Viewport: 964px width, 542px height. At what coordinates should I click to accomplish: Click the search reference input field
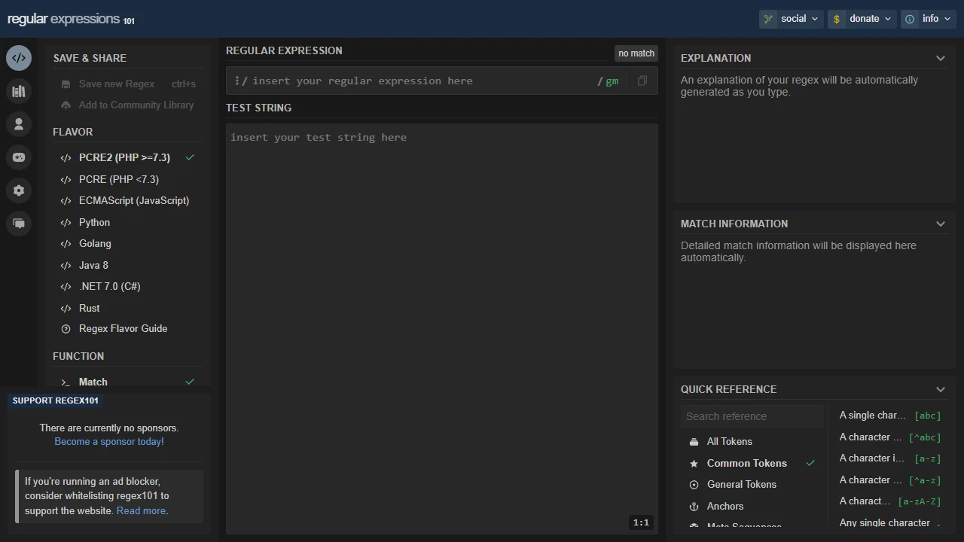(752, 416)
